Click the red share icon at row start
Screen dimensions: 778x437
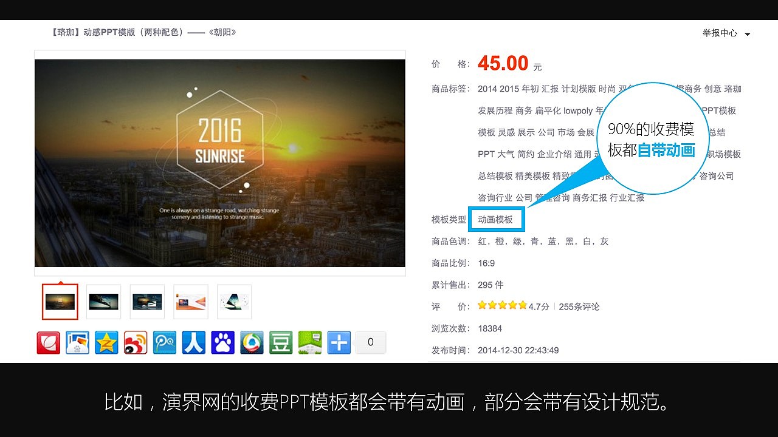point(48,342)
